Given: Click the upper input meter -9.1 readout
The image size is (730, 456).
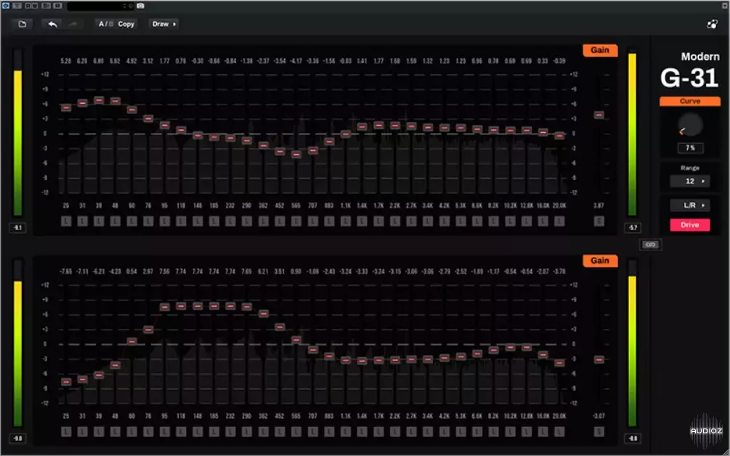Looking at the screenshot, I should pyautogui.click(x=17, y=227).
